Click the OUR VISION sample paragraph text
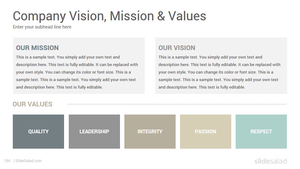The height and width of the screenshot is (169, 300). point(219,72)
